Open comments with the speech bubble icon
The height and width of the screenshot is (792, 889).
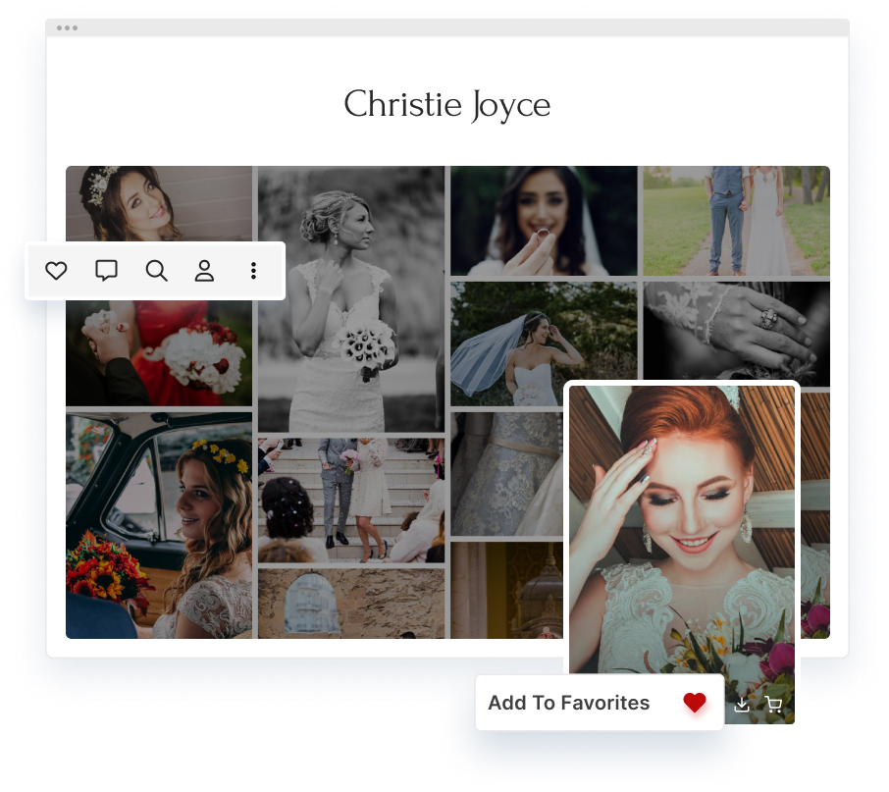coord(106,271)
